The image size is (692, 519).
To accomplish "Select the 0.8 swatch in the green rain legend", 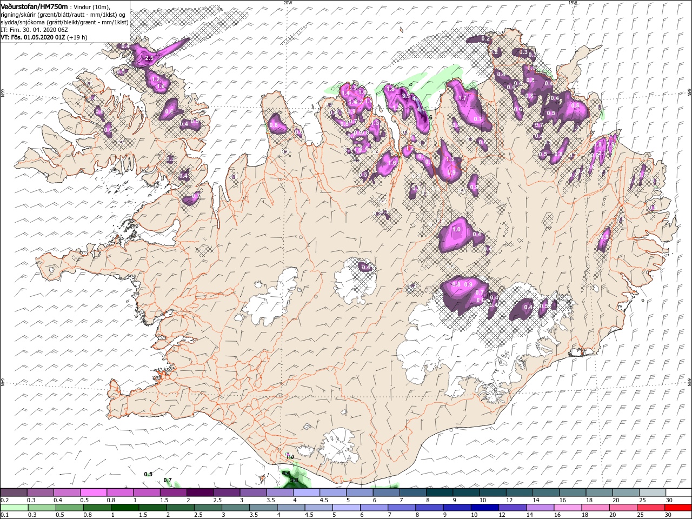I will (x=97, y=507).
